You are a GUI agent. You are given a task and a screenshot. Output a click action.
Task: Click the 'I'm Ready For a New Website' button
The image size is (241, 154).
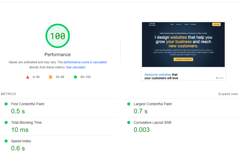pos(183,59)
